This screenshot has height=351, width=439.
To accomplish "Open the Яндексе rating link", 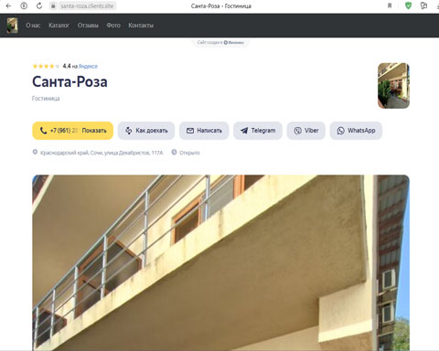I will tap(88, 66).
